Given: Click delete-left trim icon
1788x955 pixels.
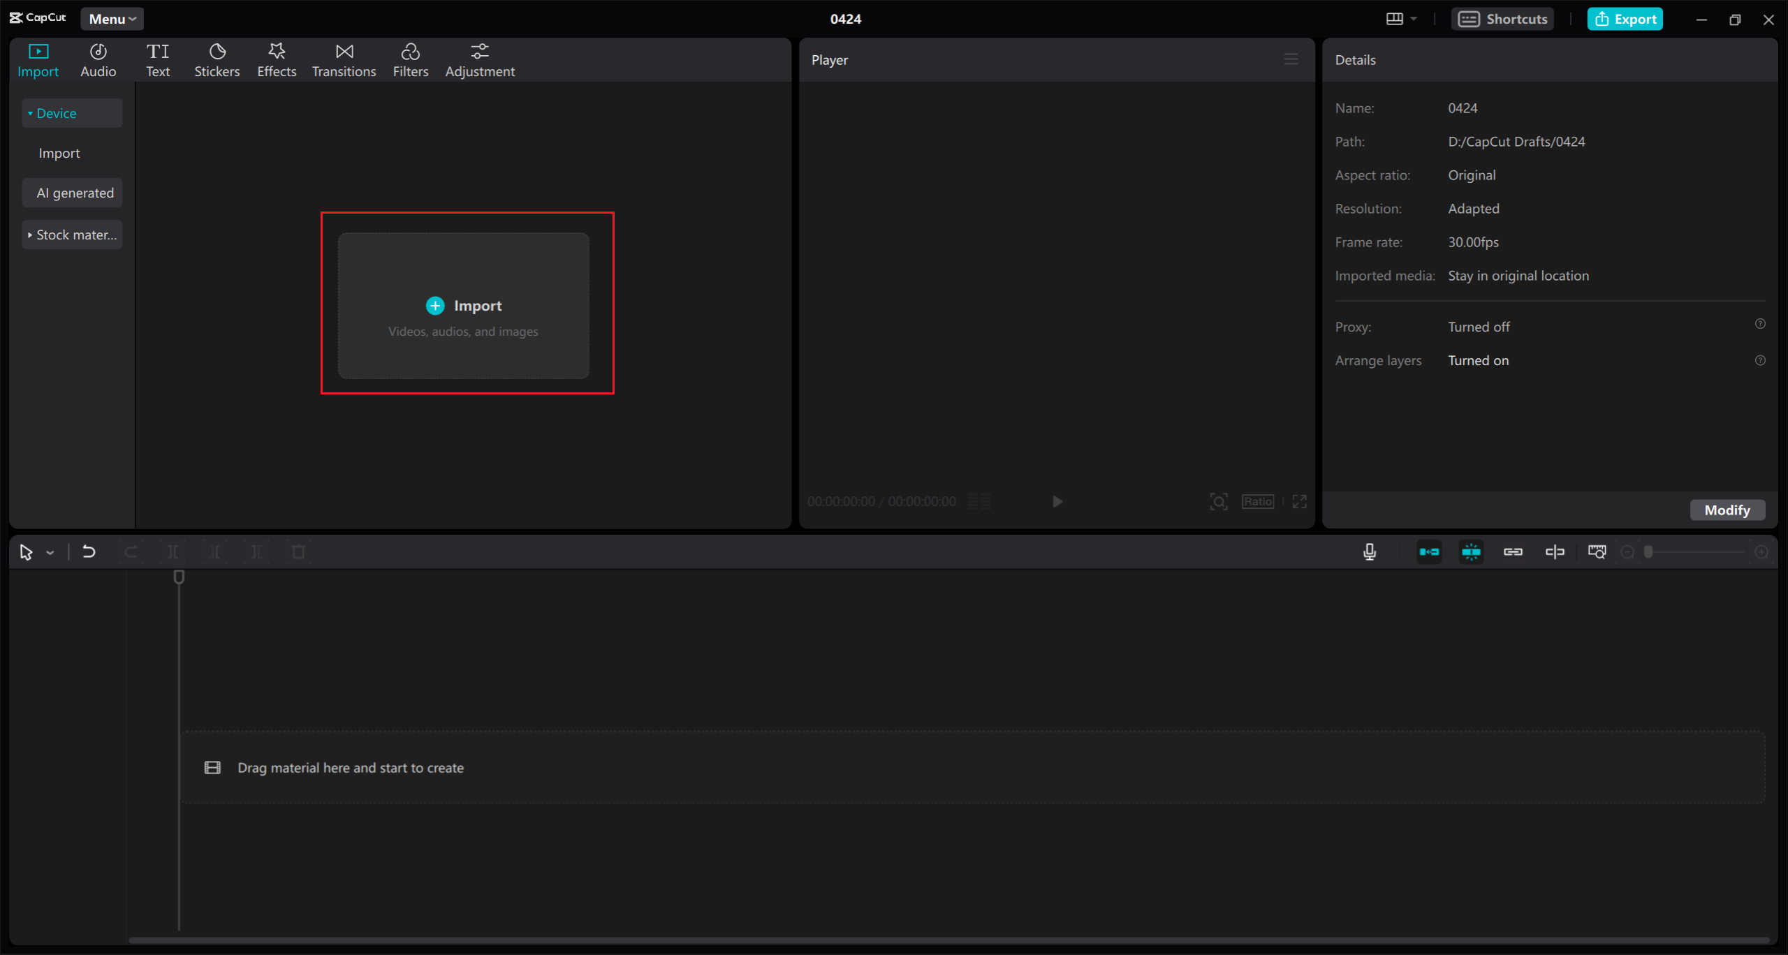Looking at the screenshot, I should tap(214, 551).
